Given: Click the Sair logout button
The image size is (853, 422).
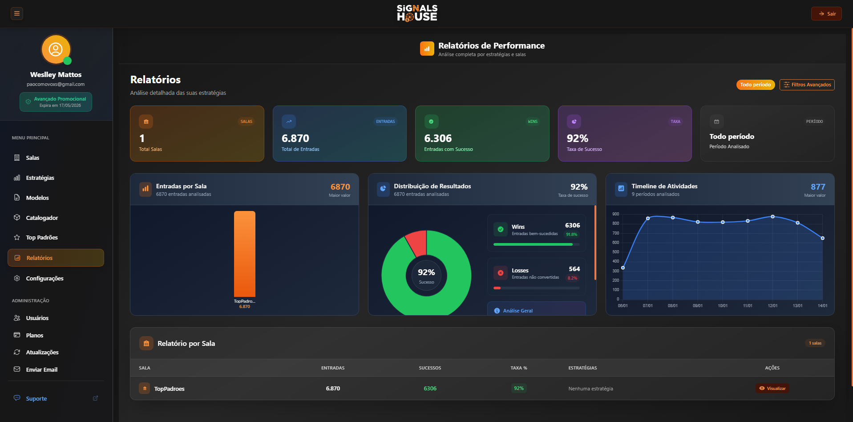Looking at the screenshot, I should tap(826, 14).
